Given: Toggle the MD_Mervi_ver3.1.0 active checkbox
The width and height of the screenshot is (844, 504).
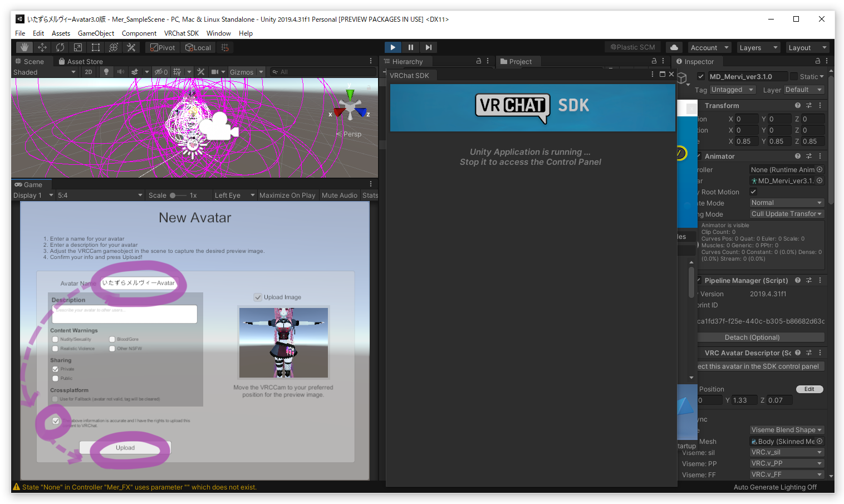Looking at the screenshot, I should 701,76.
